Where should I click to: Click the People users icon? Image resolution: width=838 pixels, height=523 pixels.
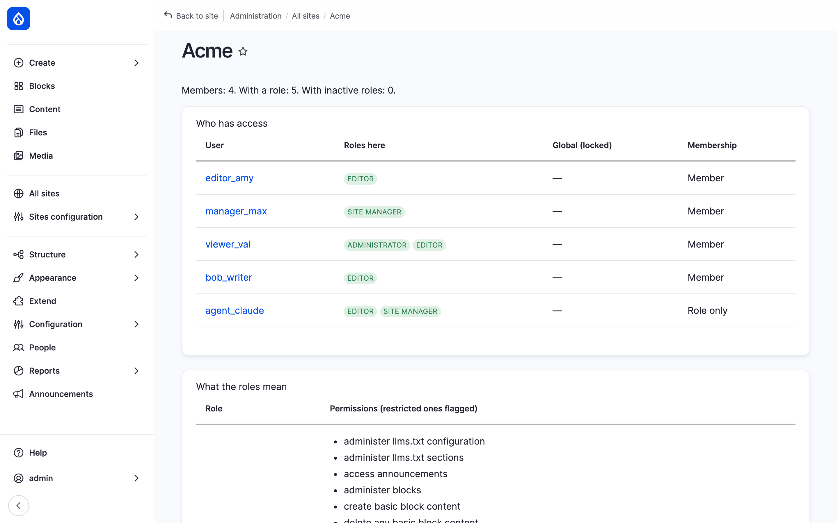19,347
